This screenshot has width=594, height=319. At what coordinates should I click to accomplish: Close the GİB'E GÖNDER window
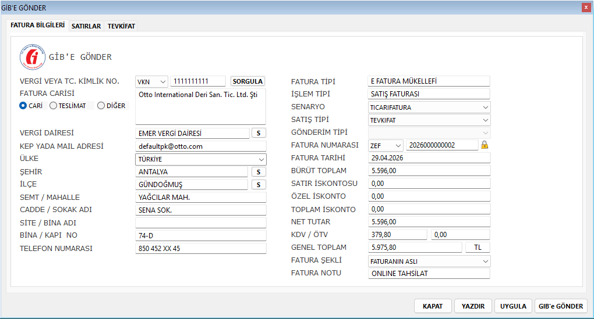click(586, 8)
